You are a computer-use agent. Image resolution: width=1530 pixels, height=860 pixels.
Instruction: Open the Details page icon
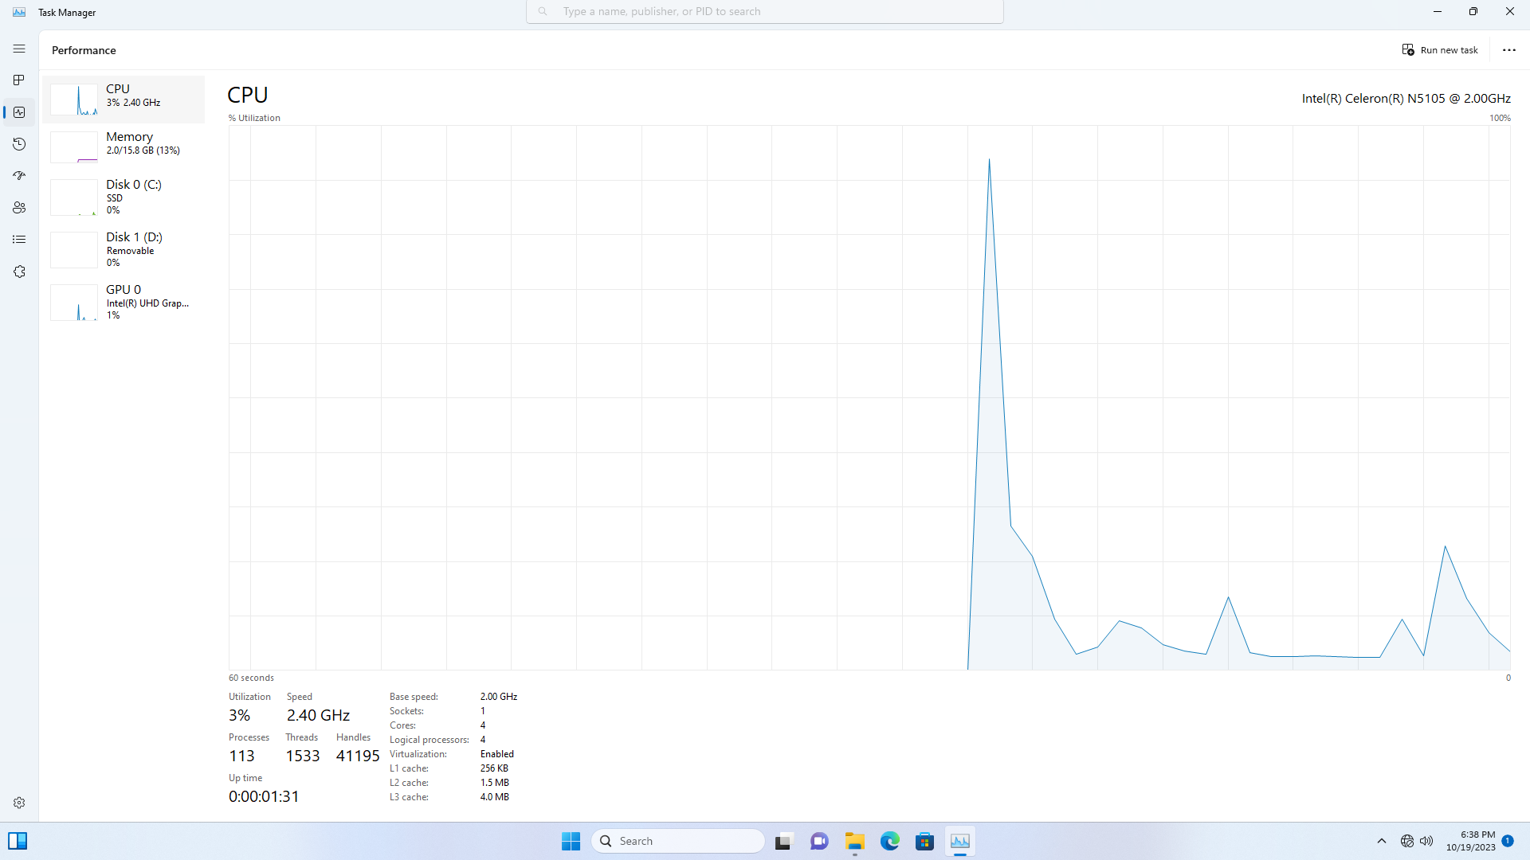point(19,240)
